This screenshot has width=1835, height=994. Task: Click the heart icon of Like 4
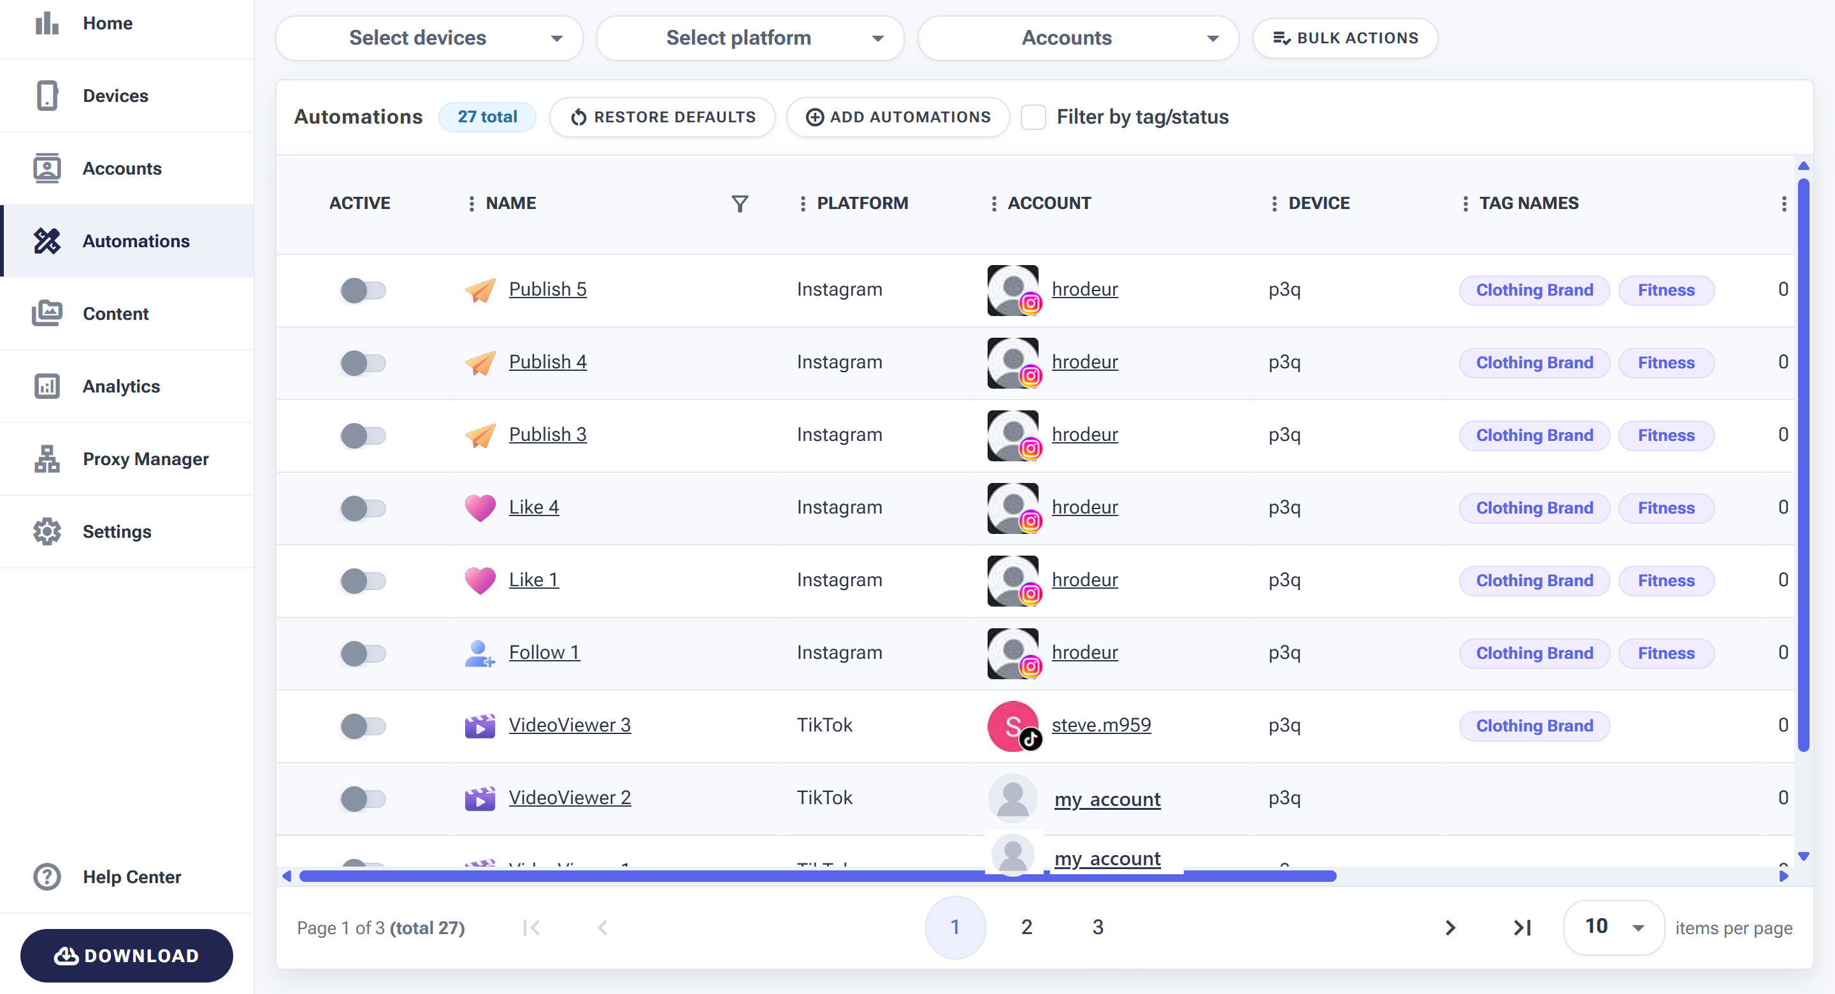(x=480, y=508)
